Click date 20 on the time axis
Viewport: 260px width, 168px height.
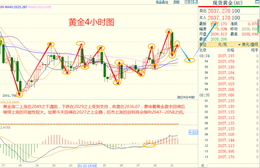(x=54, y=165)
